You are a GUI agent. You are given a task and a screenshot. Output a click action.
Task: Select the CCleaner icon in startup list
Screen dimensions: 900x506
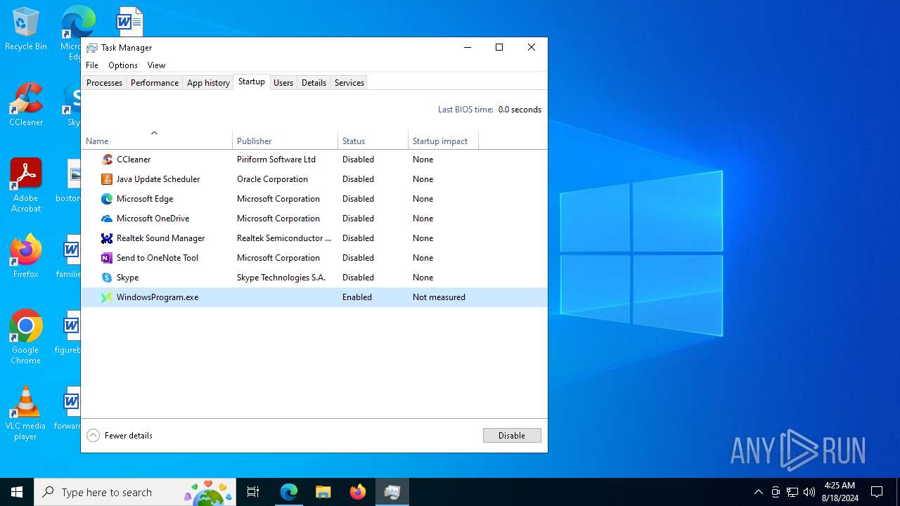[107, 160]
